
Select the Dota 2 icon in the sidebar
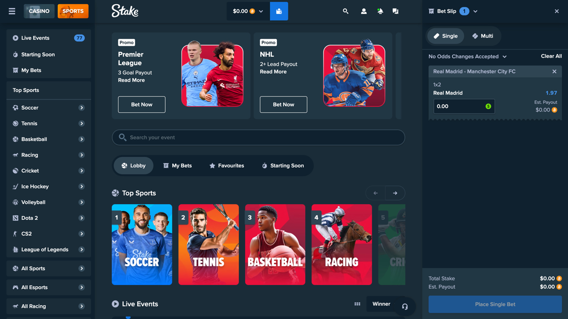click(16, 218)
